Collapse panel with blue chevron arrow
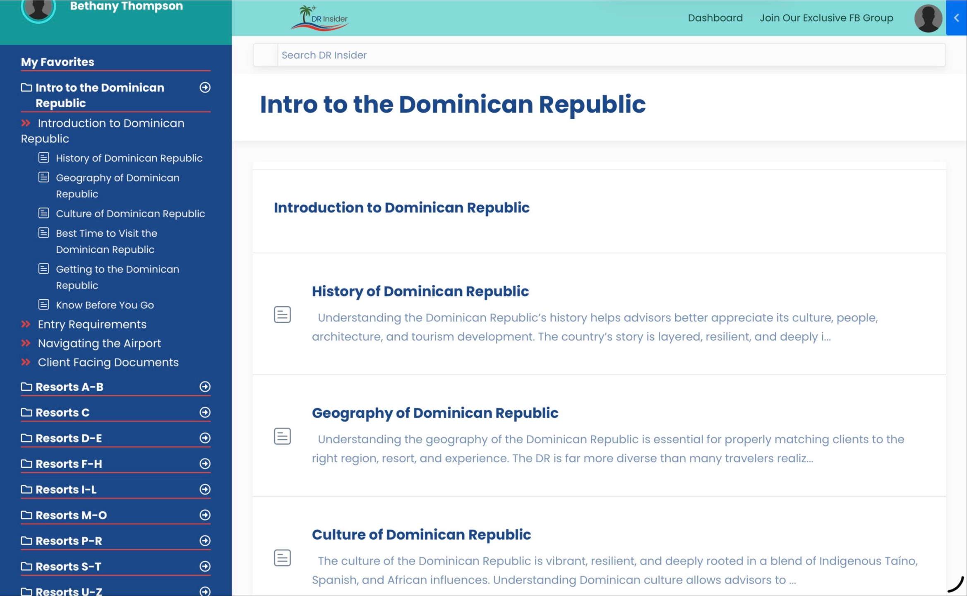The height and width of the screenshot is (596, 967). tap(956, 18)
